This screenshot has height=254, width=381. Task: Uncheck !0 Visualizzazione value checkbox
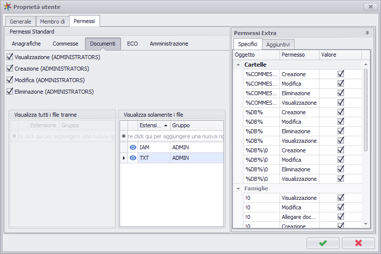(340, 197)
